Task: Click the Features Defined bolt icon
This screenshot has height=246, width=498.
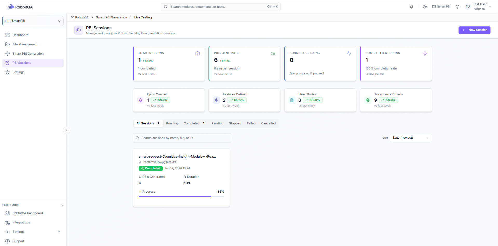Action: coord(216,100)
